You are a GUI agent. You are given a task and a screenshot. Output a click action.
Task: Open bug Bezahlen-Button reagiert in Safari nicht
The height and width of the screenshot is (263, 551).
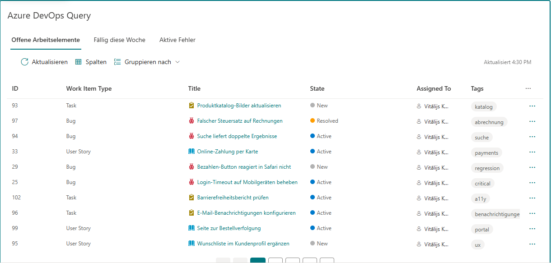244,167
